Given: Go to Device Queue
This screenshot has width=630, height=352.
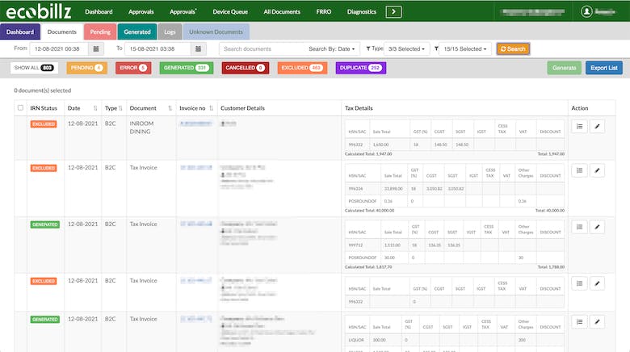Looking at the screenshot, I should (x=230, y=11).
